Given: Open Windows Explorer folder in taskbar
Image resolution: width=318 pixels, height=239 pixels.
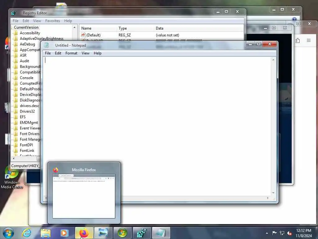Looking at the screenshot, I should [x=45, y=233].
